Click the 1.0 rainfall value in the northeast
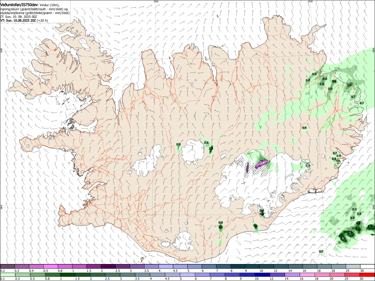 pos(349,85)
